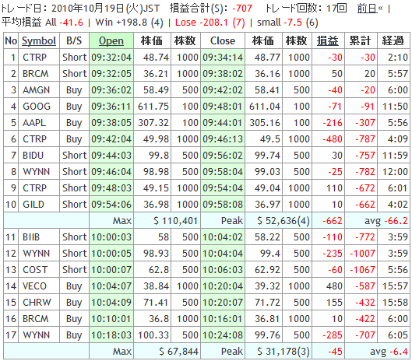Select trade count 17回
This screenshot has height=361, width=412.
336,9
